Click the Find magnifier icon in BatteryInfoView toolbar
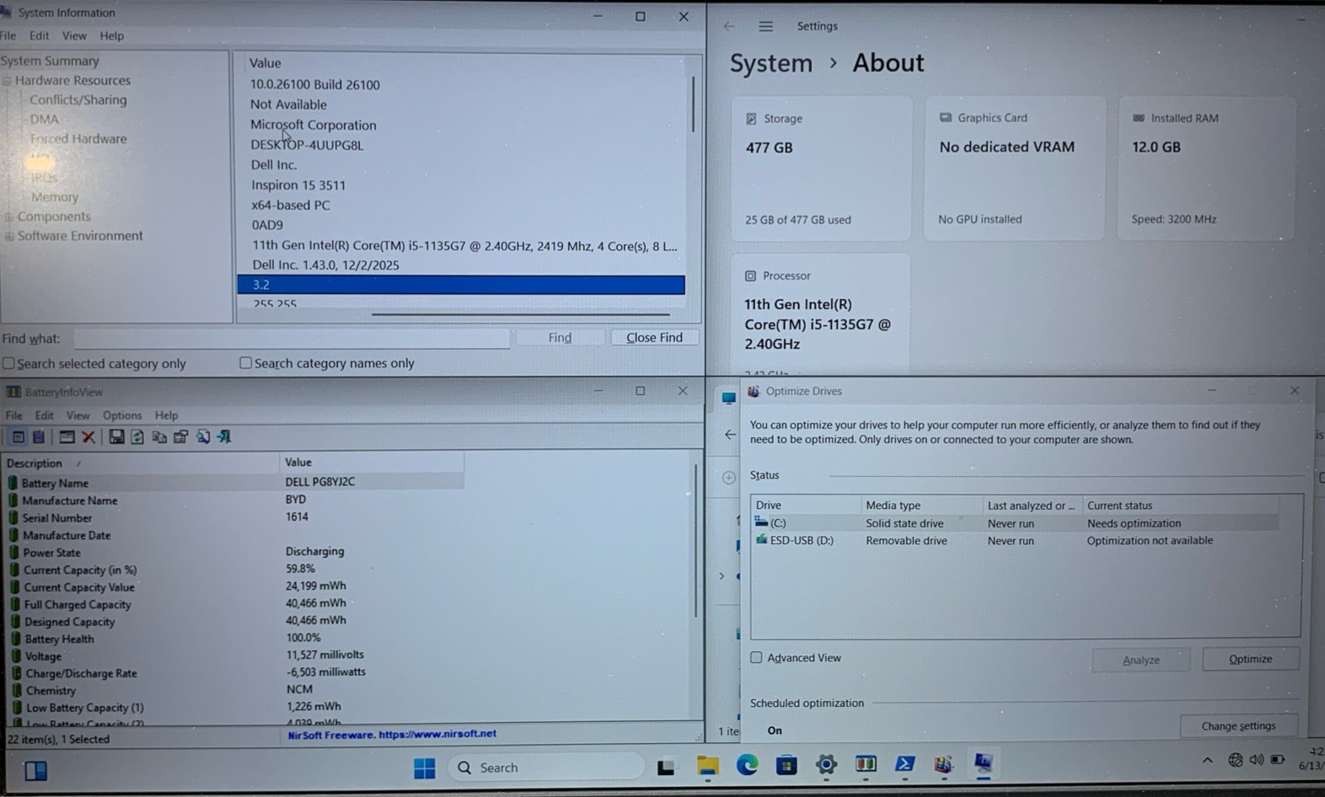 203,436
